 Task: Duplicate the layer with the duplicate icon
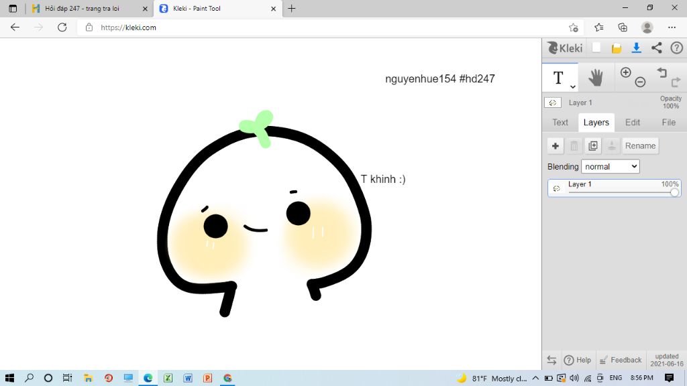point(593,145)
